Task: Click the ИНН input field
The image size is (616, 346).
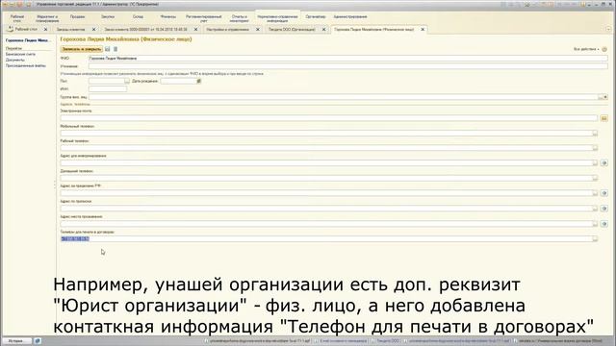Action: click(108, 89)
